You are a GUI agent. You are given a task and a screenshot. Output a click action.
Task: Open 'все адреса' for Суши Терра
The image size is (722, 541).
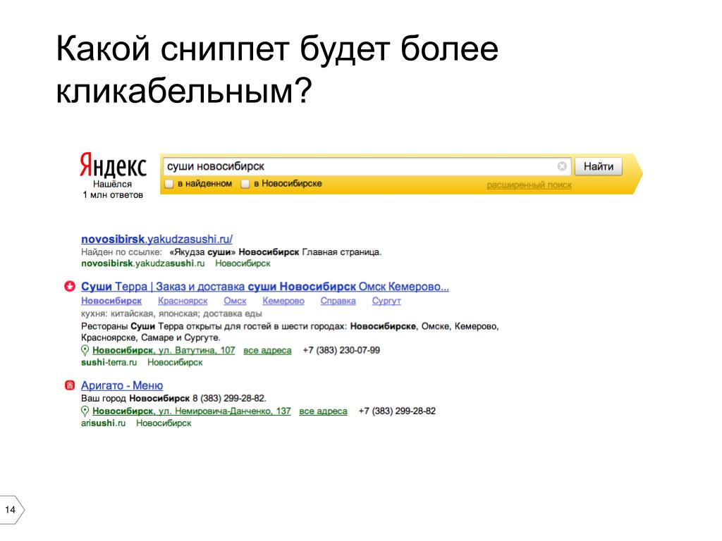click(x=267, y=351)
